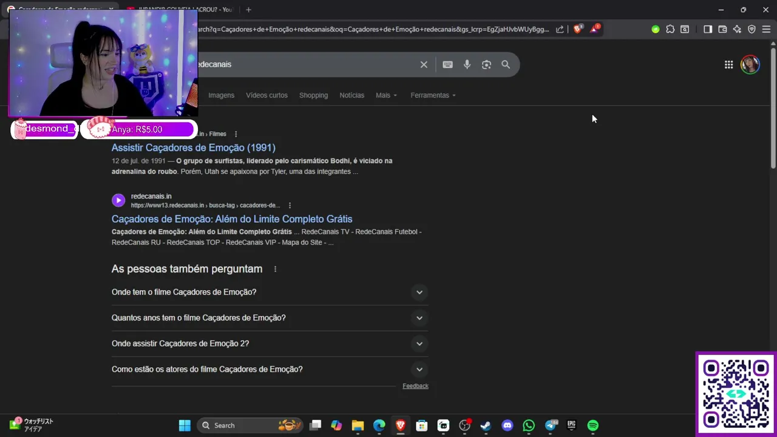Click the 'Anya: R$5.00' donation label
Image resolution: width=777 pixels, height=437 pixels.
[x=137, y=129]
